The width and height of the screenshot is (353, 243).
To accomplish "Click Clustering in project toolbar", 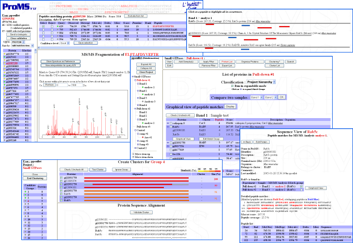I will 274,62.
